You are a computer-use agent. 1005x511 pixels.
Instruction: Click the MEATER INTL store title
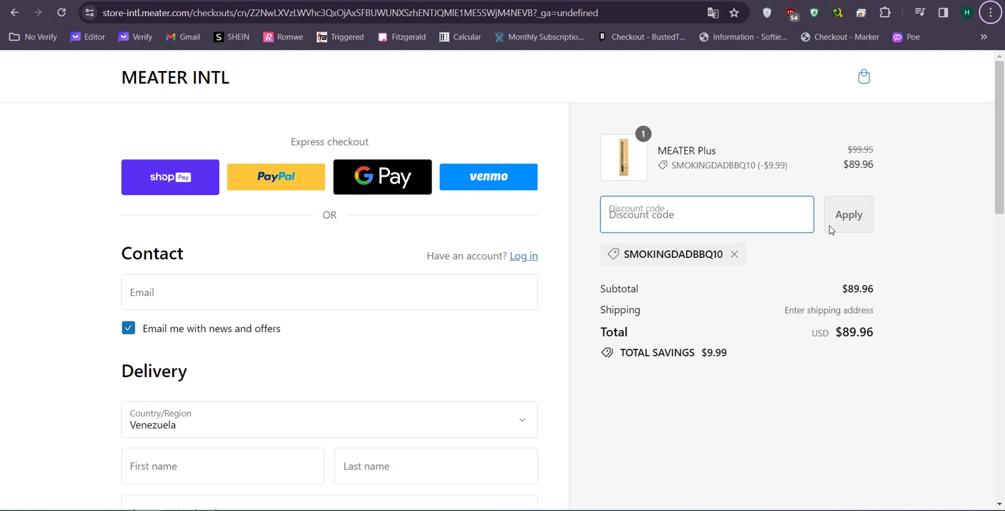tap(176, 78)
